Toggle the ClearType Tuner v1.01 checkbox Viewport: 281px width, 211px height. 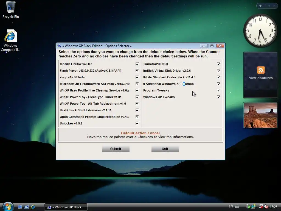[137, 97]
